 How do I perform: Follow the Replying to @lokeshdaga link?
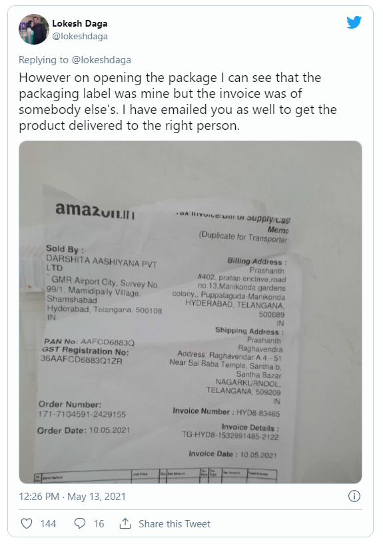pyautogui.click(x=101, y=60)
